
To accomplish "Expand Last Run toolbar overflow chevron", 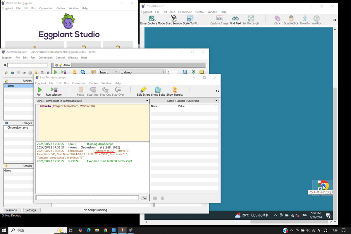I will click(217, 91).
